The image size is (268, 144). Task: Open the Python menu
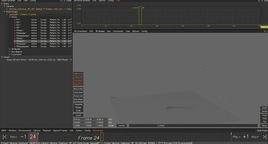click(79, 131)
